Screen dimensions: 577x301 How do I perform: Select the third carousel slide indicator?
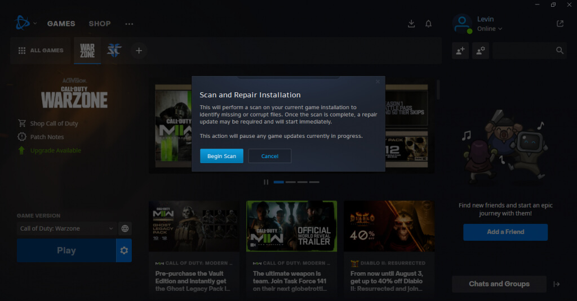(x=302, y=182)
